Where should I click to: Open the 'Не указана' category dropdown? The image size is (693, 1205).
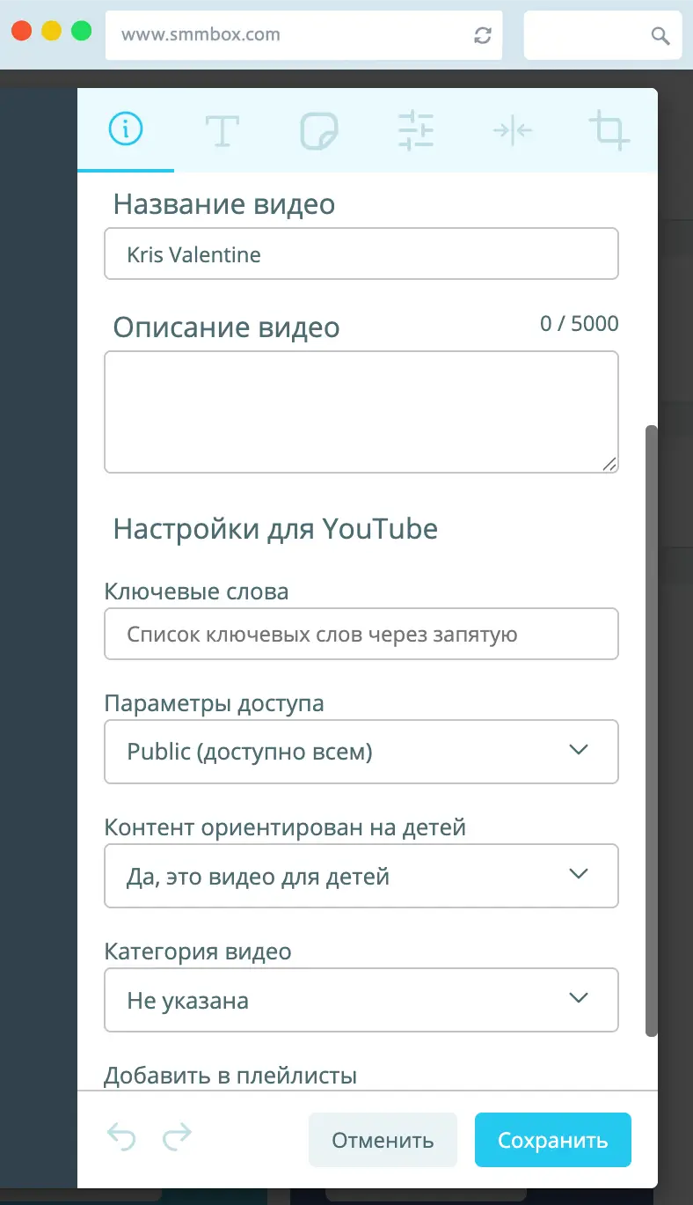pyautogui.click(x=361, y=1000)
